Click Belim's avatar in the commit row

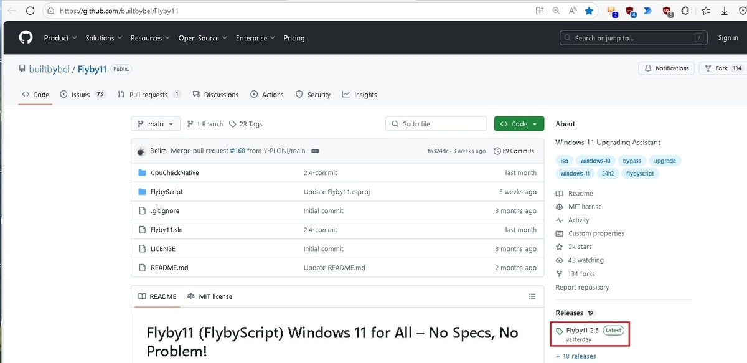pyautogui.click(x=141, y=151)
